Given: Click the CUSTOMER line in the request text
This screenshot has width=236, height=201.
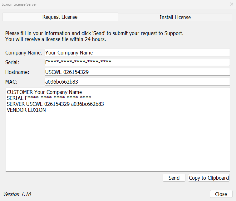Looking at the screenshot, I should 44,92.
